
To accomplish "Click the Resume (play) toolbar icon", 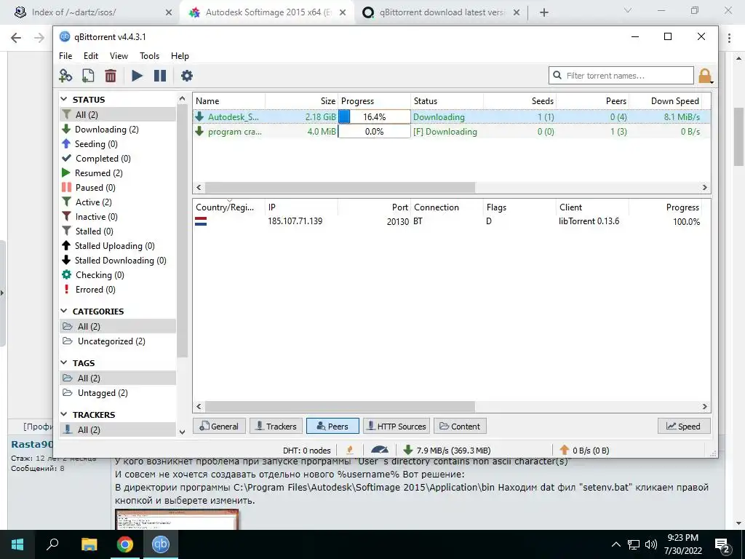I will [x=137, y=76].
